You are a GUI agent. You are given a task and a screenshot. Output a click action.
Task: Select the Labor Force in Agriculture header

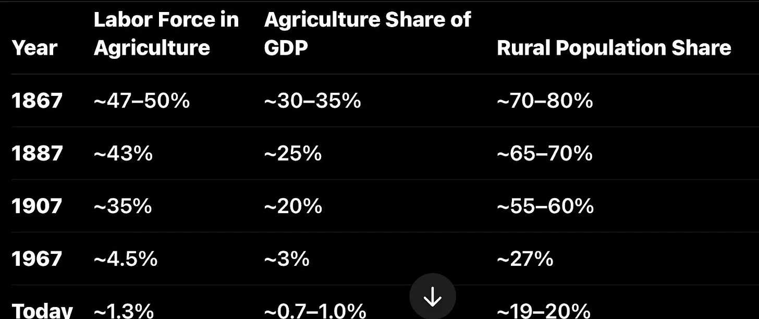(166, 34)
